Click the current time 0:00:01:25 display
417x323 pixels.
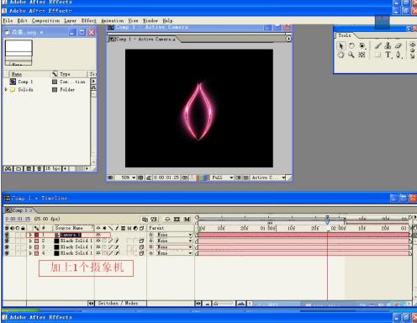coord(18,219)
